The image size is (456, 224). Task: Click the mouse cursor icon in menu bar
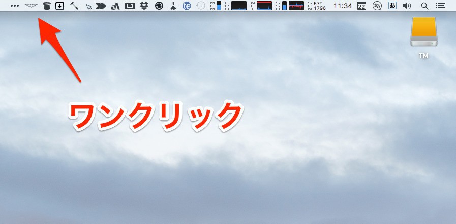pos(88,6)
